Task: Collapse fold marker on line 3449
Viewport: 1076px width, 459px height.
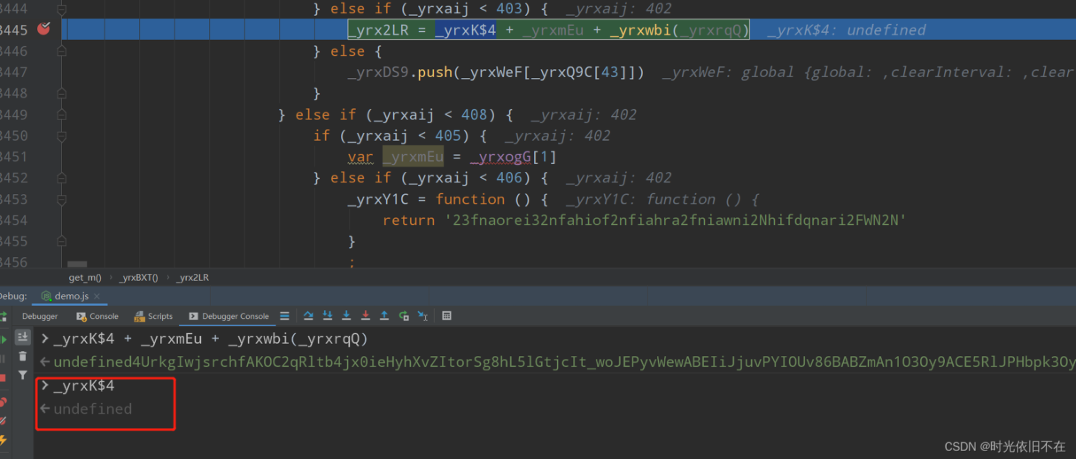Action: coord(62,115)
